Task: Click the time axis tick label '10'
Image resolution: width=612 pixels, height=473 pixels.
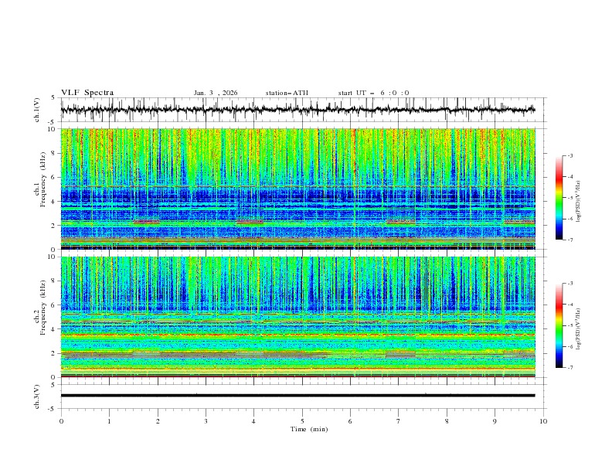Action: [x=543, y=421]
